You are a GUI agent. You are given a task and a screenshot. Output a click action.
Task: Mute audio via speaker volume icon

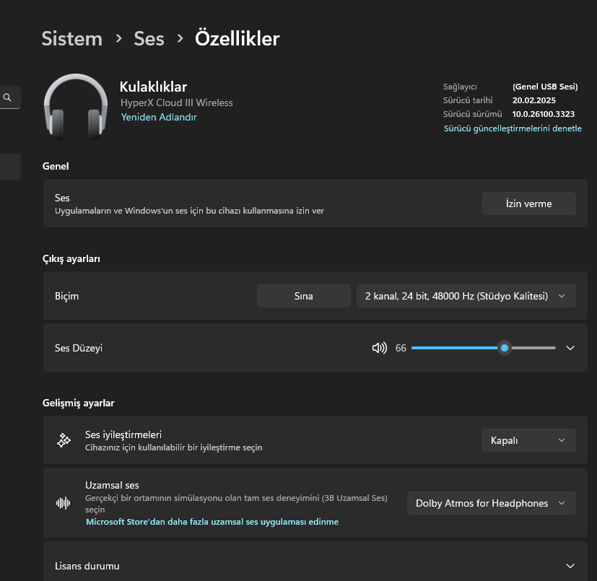379,348
